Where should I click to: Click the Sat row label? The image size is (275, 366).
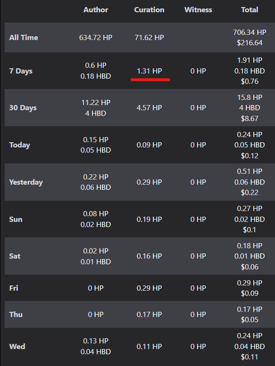click(15, 256)
